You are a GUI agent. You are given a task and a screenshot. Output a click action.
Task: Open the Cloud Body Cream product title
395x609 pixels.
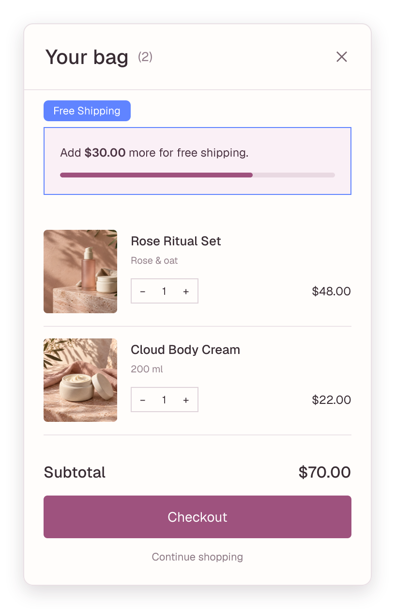point(185,350)
